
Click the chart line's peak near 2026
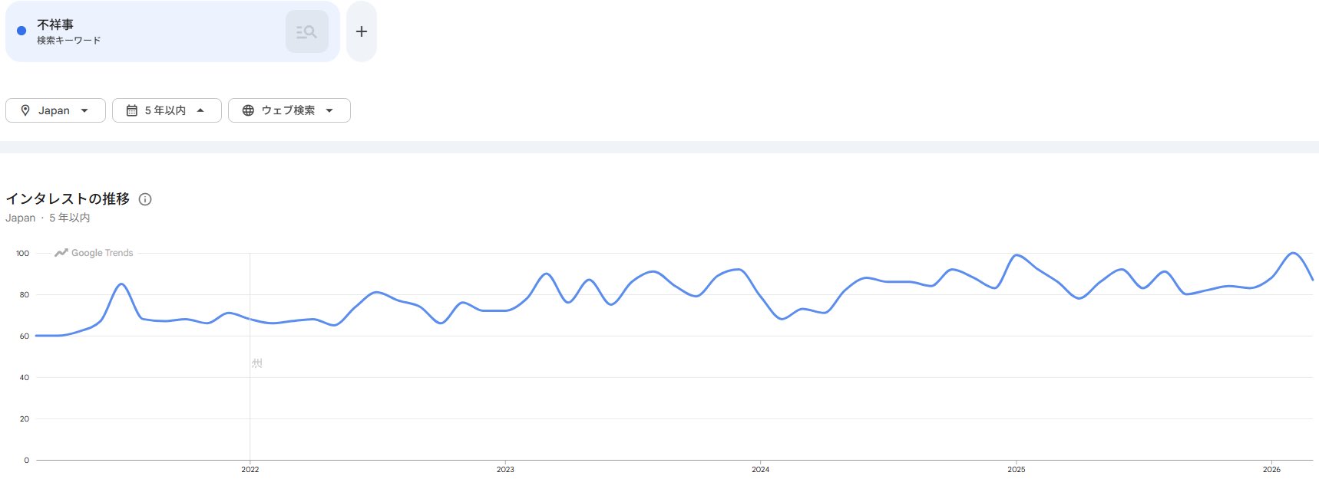(1294, 253)
